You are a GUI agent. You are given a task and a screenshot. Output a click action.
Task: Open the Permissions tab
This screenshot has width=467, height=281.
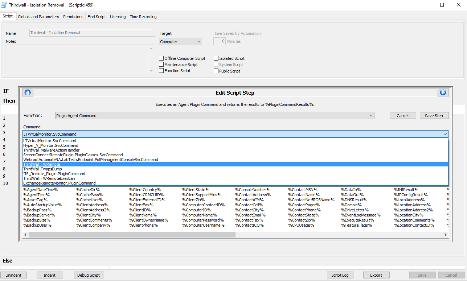coord(73,17)
